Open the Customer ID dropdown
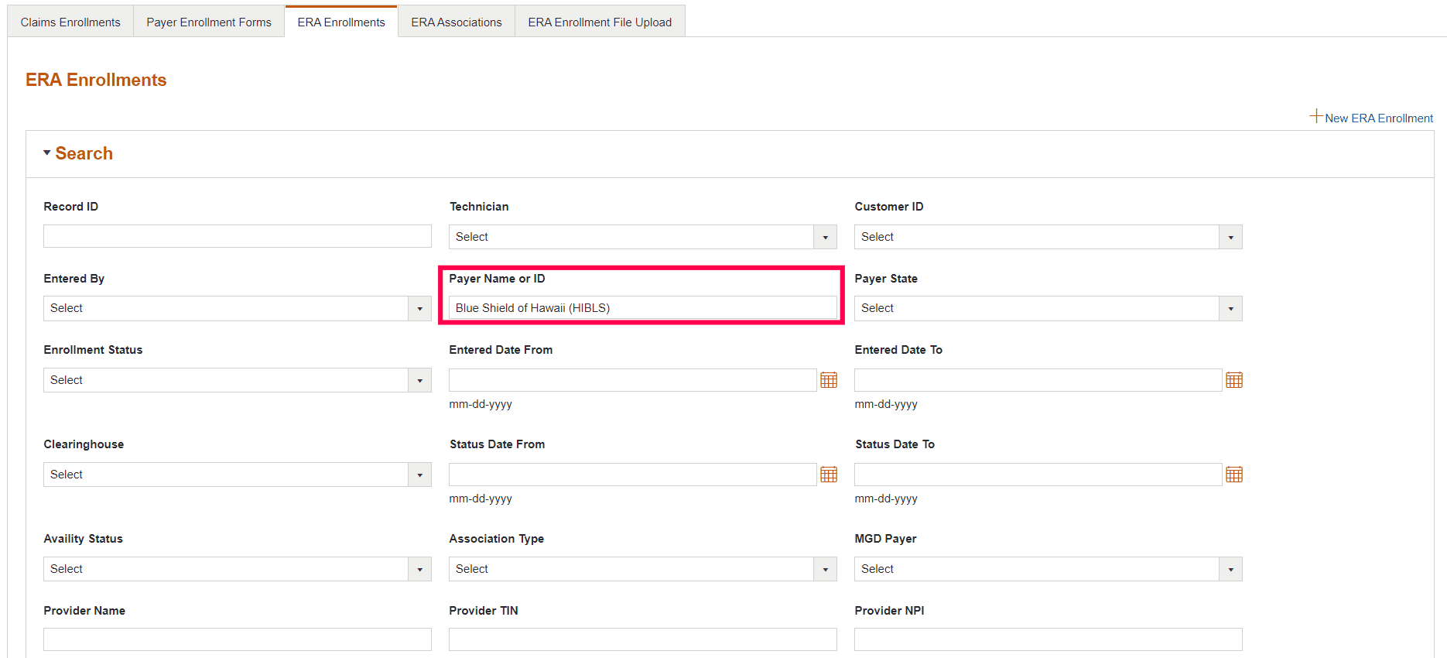1447x658 pixels. click(x=1230, y=237)
